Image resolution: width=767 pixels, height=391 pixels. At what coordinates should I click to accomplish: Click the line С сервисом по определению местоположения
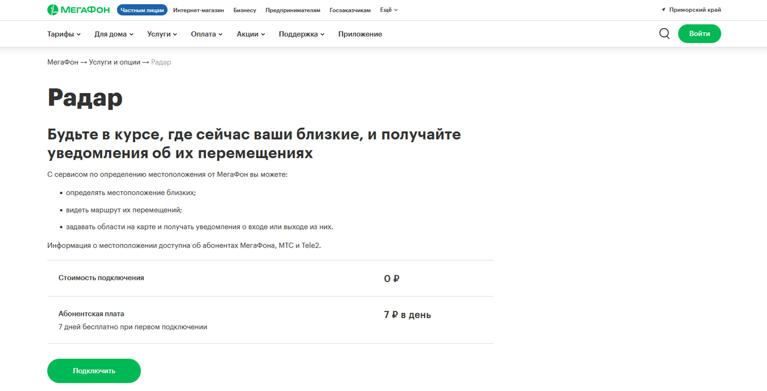click(x=167, y=175)
